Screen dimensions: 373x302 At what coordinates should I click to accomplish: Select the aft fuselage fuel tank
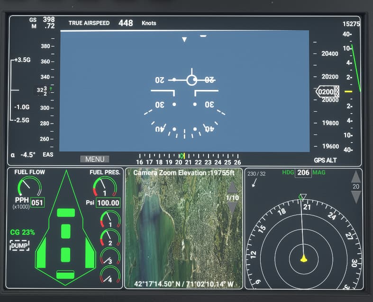tap(65, 275)
